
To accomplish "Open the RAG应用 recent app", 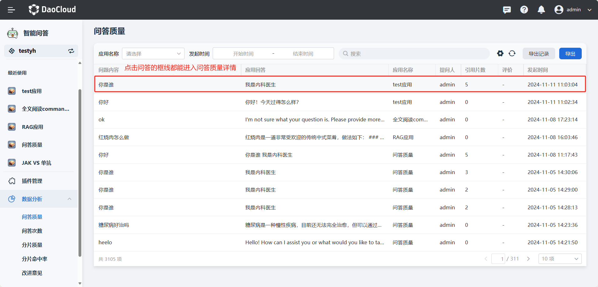I will pos(32,127).
